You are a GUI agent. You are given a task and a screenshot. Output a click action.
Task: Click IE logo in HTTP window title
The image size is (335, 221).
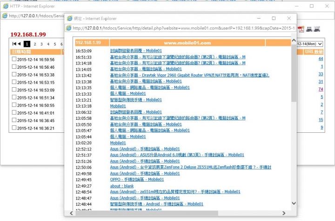coord(6,6)
